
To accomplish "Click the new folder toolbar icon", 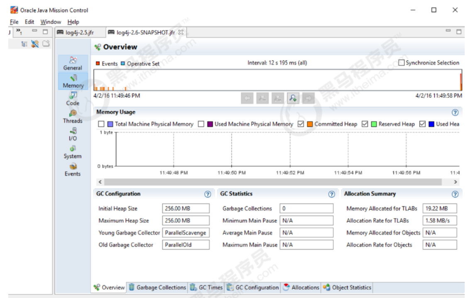I will tap(46, 44).
